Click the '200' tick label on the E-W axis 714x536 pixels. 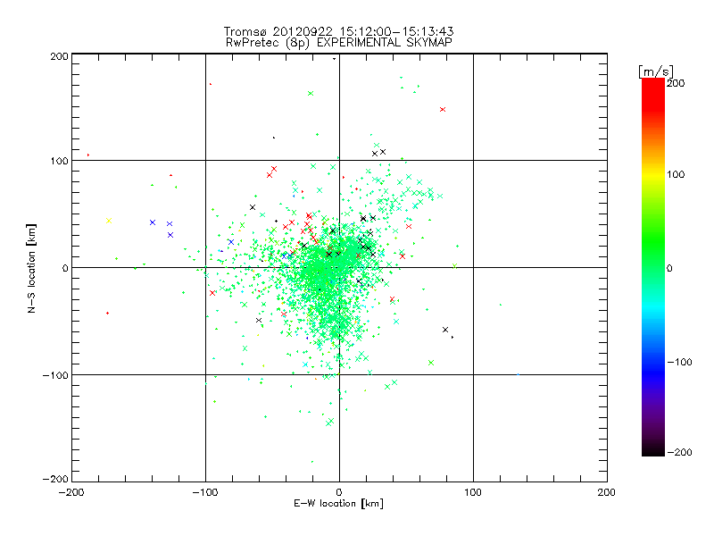click(x=607, y=492)
